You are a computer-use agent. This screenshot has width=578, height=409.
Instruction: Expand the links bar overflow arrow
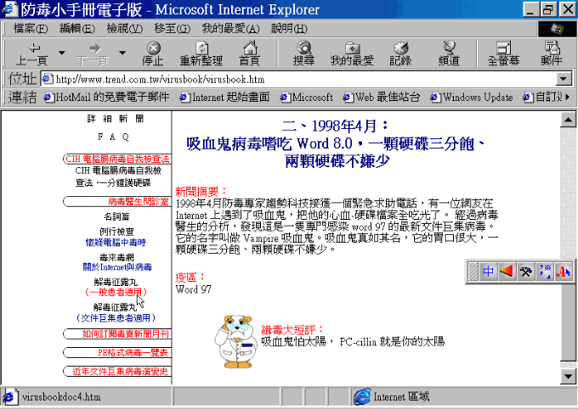click(568, 97)
